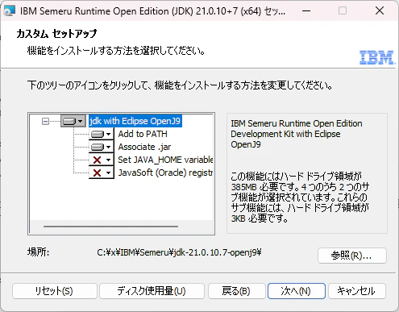
Task: Click the 385MB disk requirement text
Action: [x=300, y=198]
